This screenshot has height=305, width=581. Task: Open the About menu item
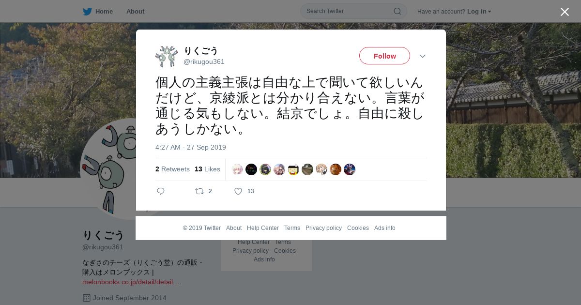[135, 11]
